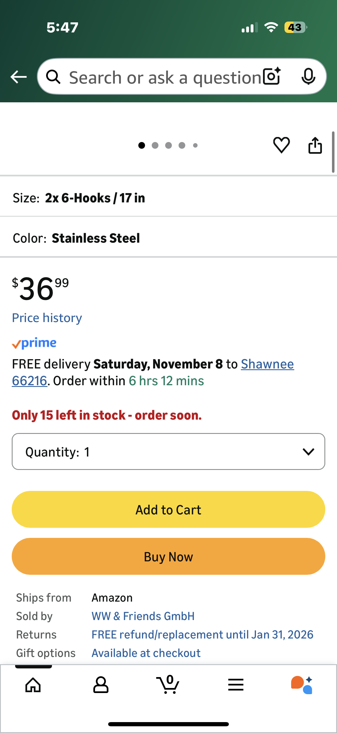Image resolution: width=337 pixels, height=733 pixels.
Task: Tap the microphone voice search icon
Action: click(x=308, y=77)
